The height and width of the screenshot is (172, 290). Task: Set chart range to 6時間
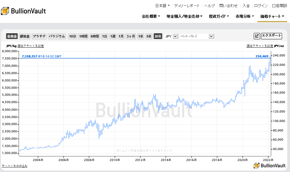tap(95, 36)
